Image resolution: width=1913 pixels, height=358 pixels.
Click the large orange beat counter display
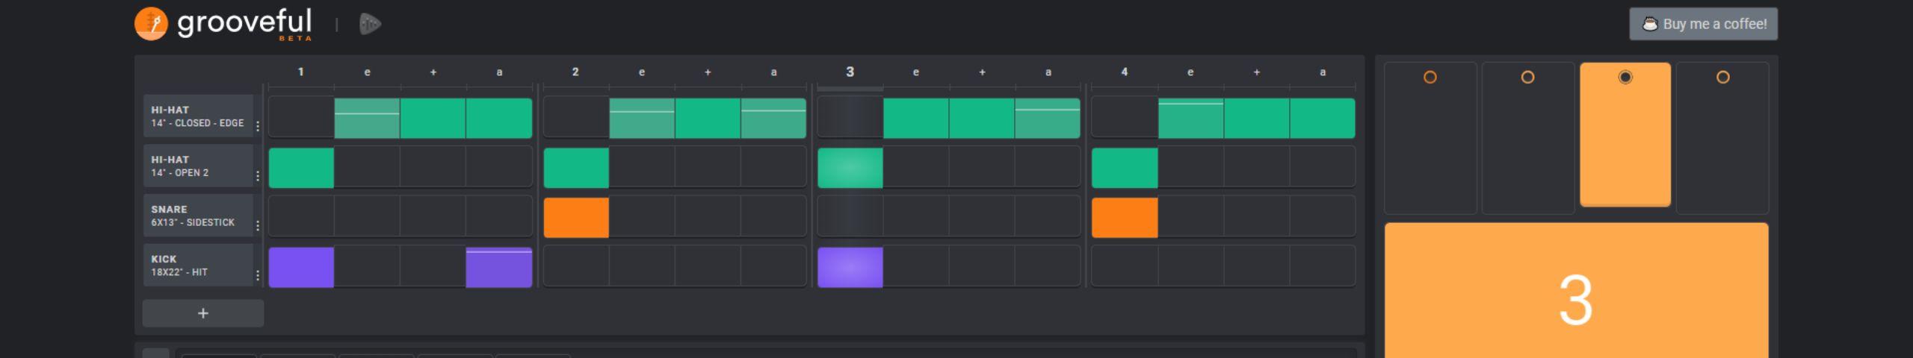point(1576,298)
